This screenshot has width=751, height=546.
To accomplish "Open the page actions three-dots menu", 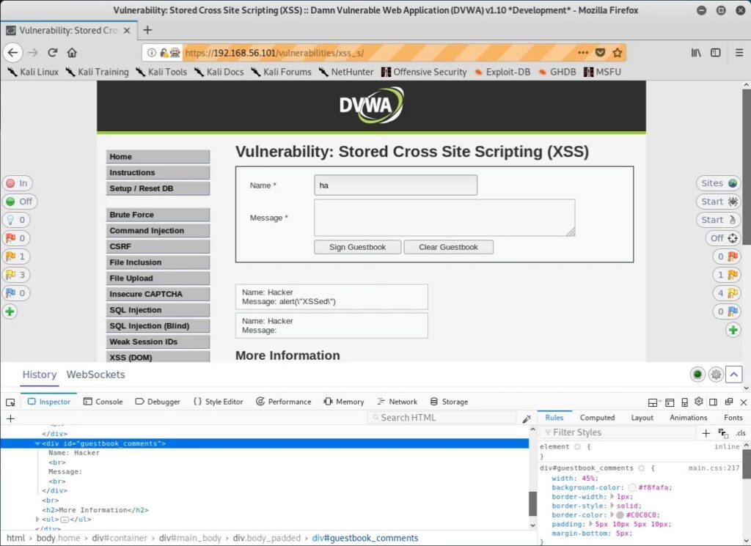I will 583,53.
